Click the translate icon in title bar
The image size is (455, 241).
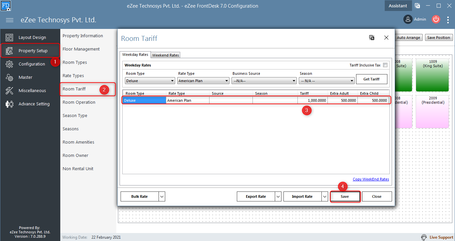(x=417, y=6)
